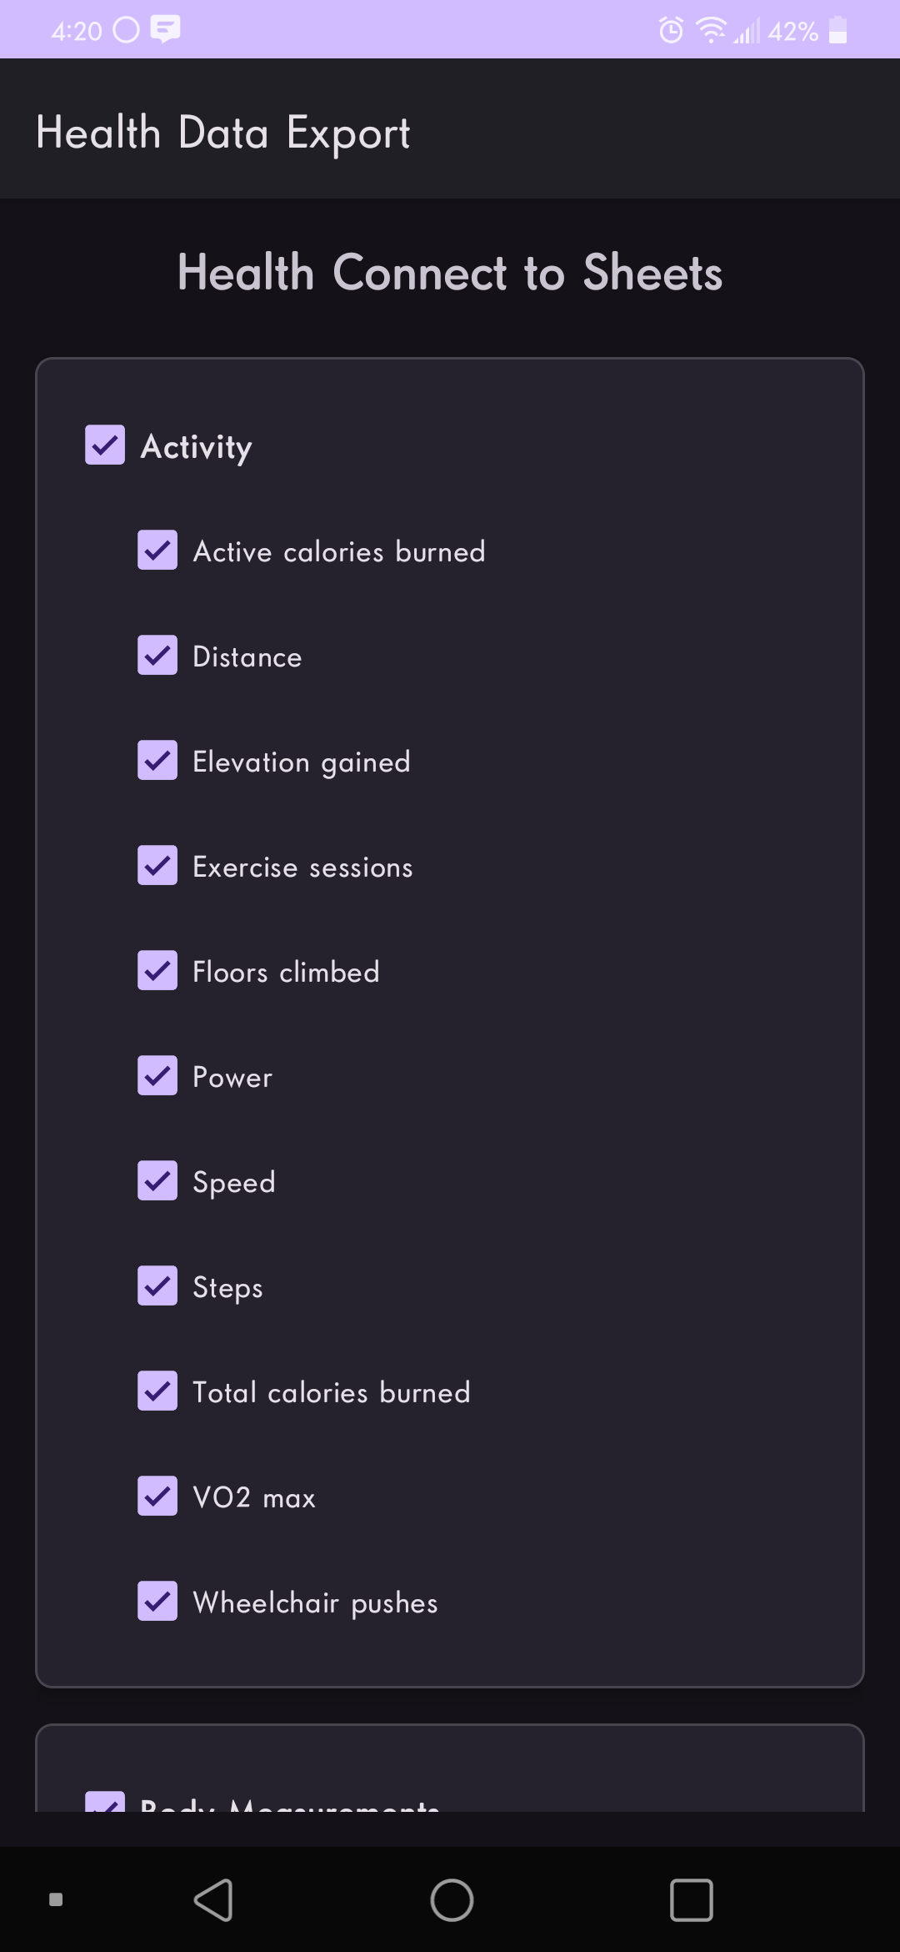
Task: Toggle the Steps checkbox off
Action: 157,1286
